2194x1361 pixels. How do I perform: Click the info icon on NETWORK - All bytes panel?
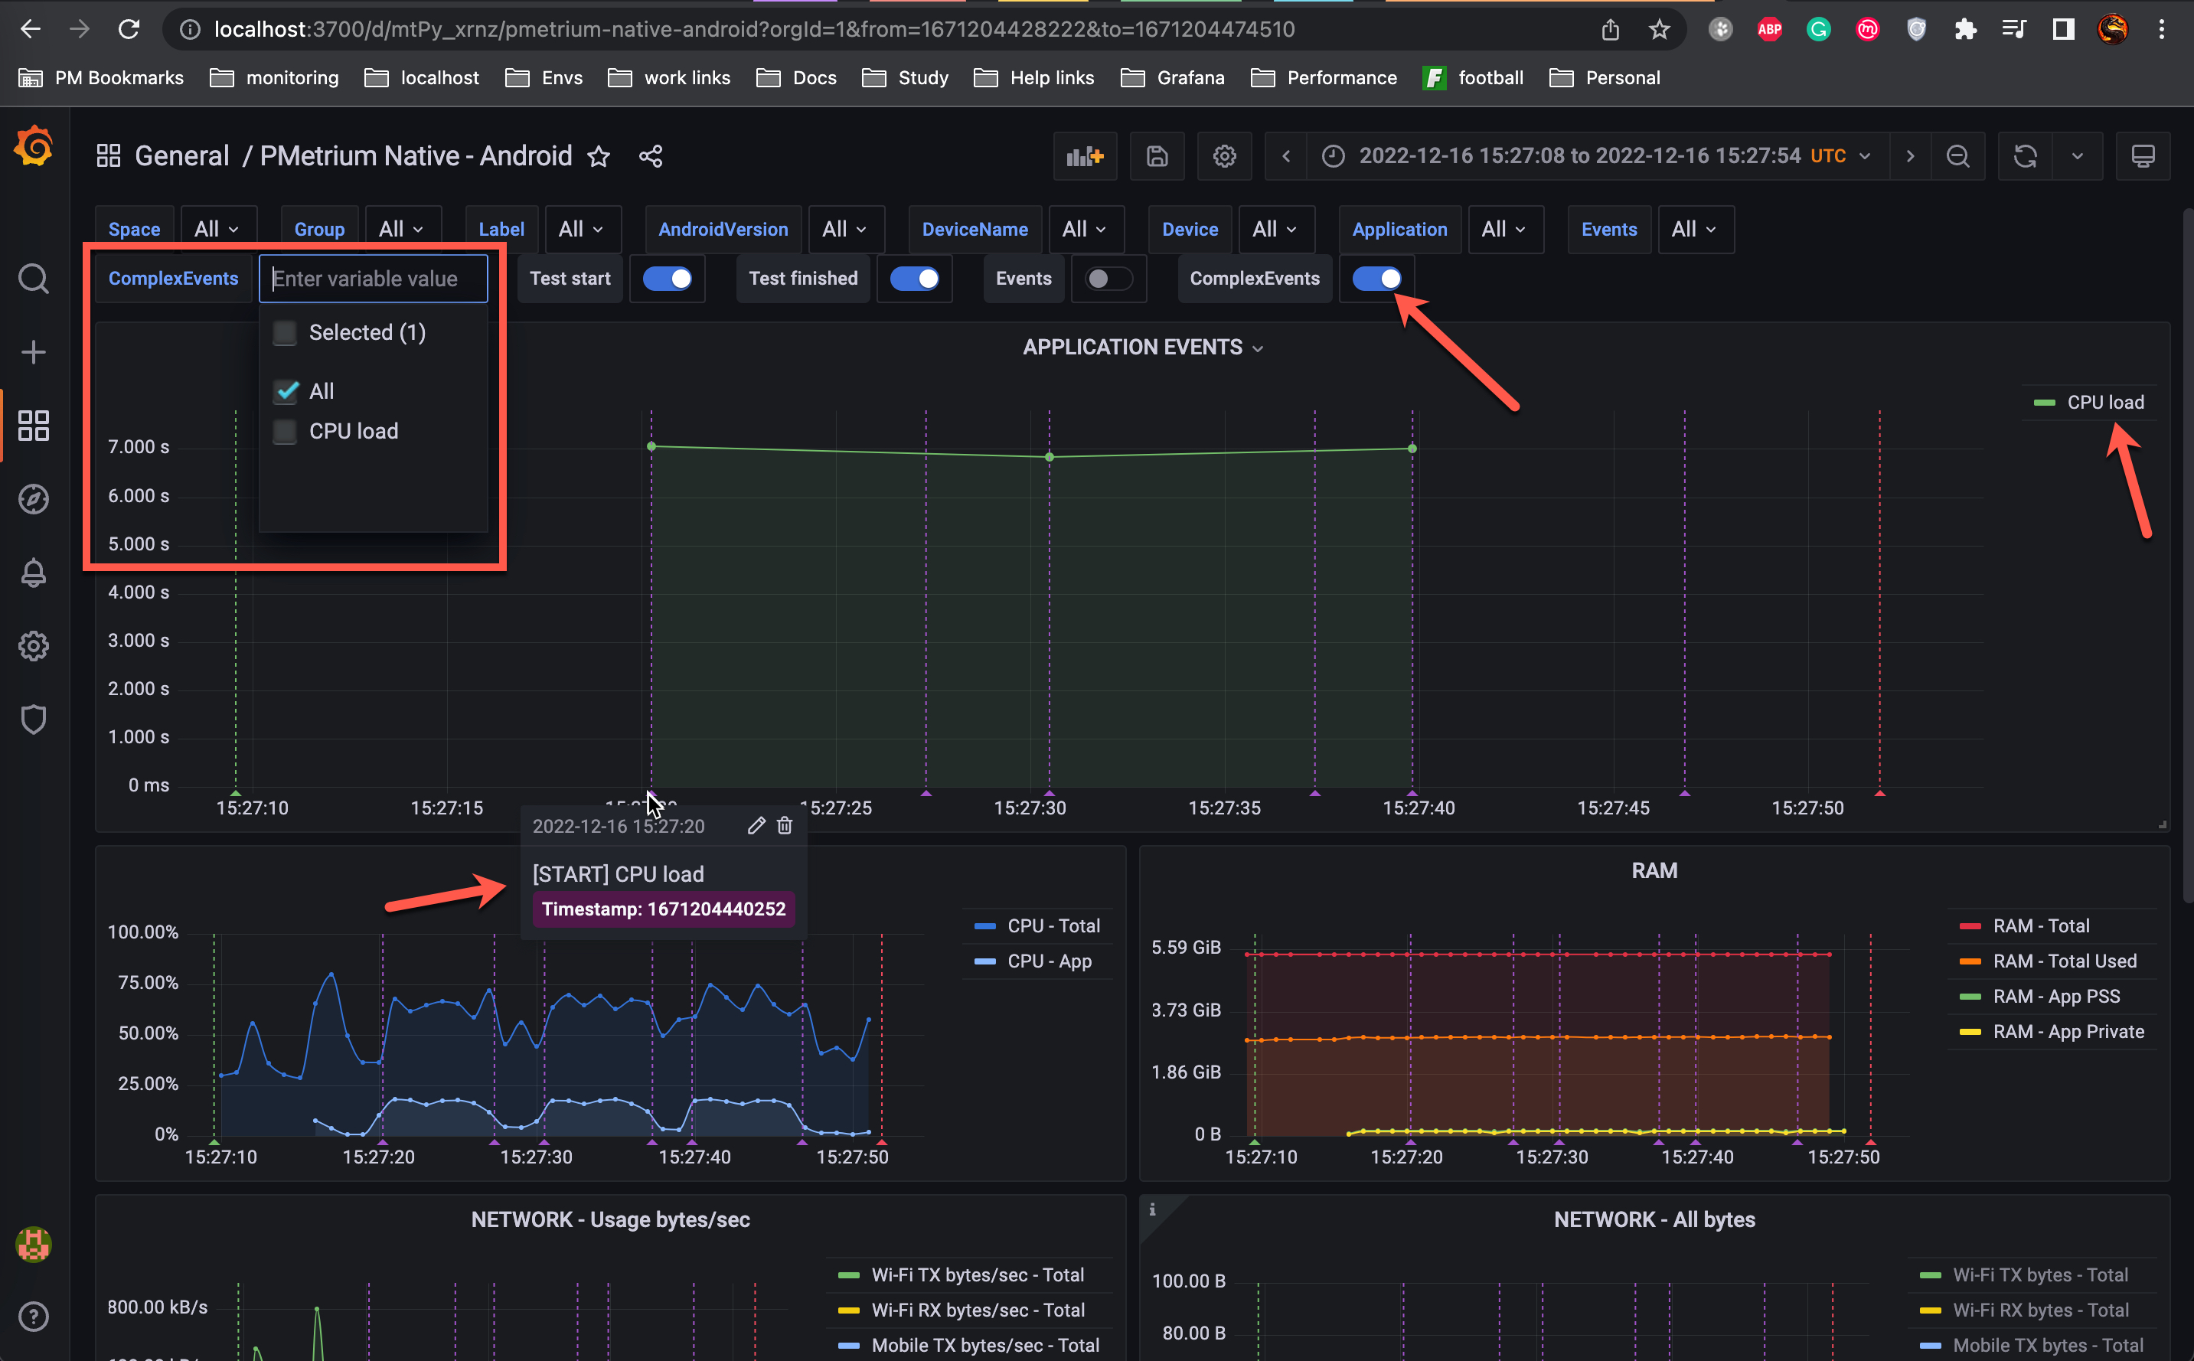click(x=1152, y=1209)
